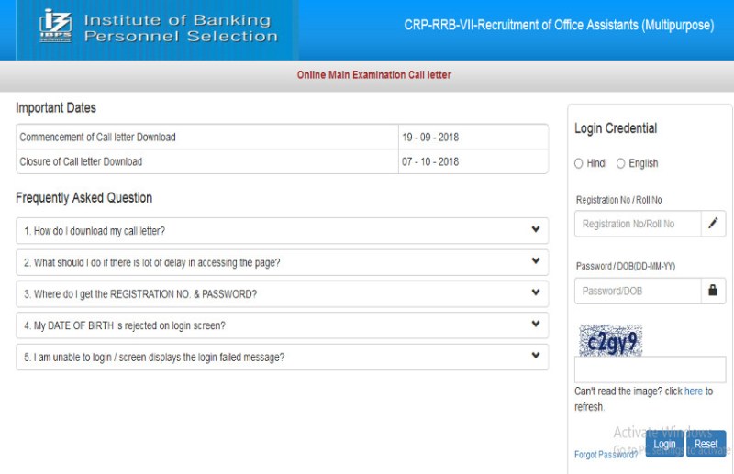The height and width of the screenshot is (474, 734).
Task: Click the 'here' link to refresh the captcha
Action: 694,391
